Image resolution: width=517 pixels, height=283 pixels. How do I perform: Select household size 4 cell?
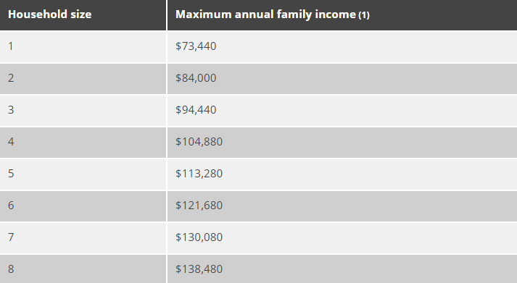(x=83, y=142)
